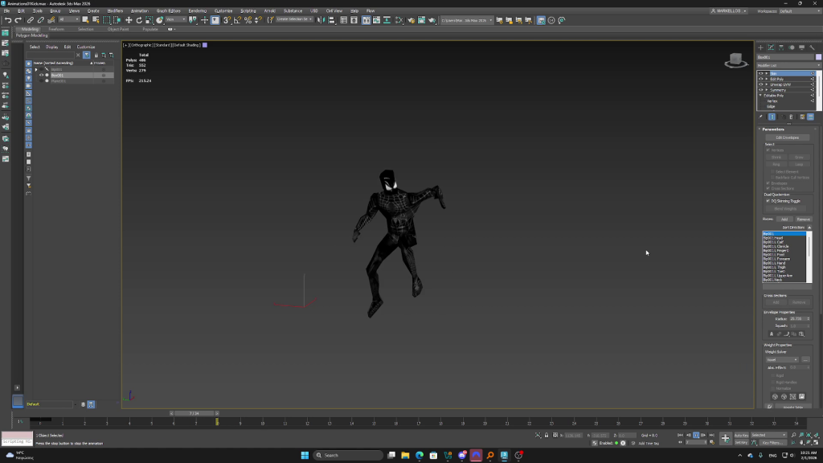Open the Utilities wrench panel tab
The height and width of the screenshot is (463, 823).
812,47
